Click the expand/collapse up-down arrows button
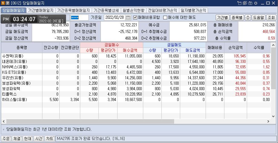278x143 pixels. [248, 18]
